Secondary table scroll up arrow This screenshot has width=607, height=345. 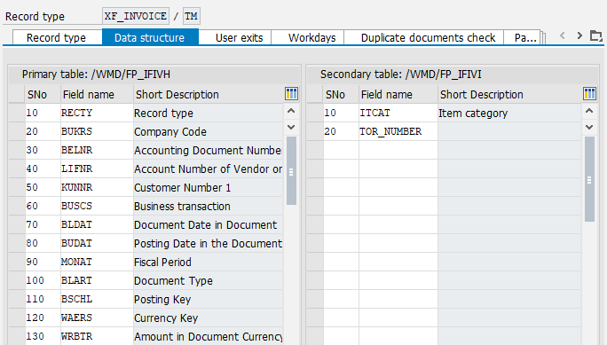click(589, 112)
